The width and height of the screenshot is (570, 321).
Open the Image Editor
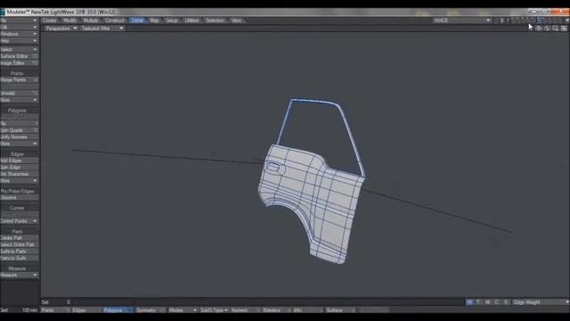[x=20, y=63]
